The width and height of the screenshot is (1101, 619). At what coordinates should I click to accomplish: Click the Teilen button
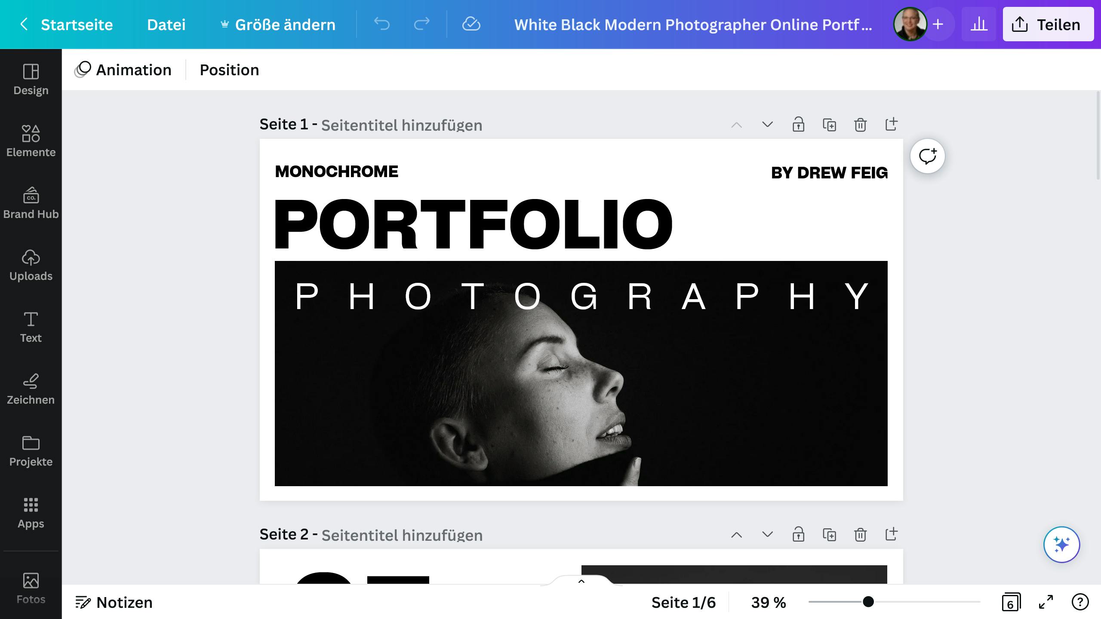point(1048,24)
